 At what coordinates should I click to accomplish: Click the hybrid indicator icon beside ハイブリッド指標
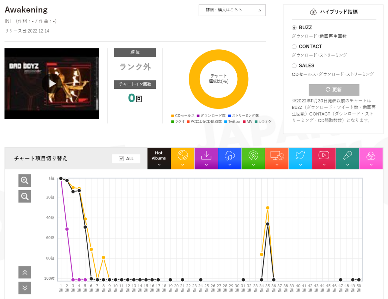click(x=313, y=12)
